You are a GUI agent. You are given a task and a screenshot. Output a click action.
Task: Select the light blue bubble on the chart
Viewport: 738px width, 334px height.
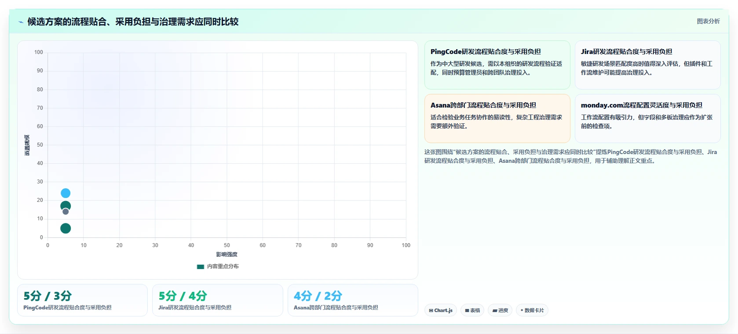coord(66,193)
